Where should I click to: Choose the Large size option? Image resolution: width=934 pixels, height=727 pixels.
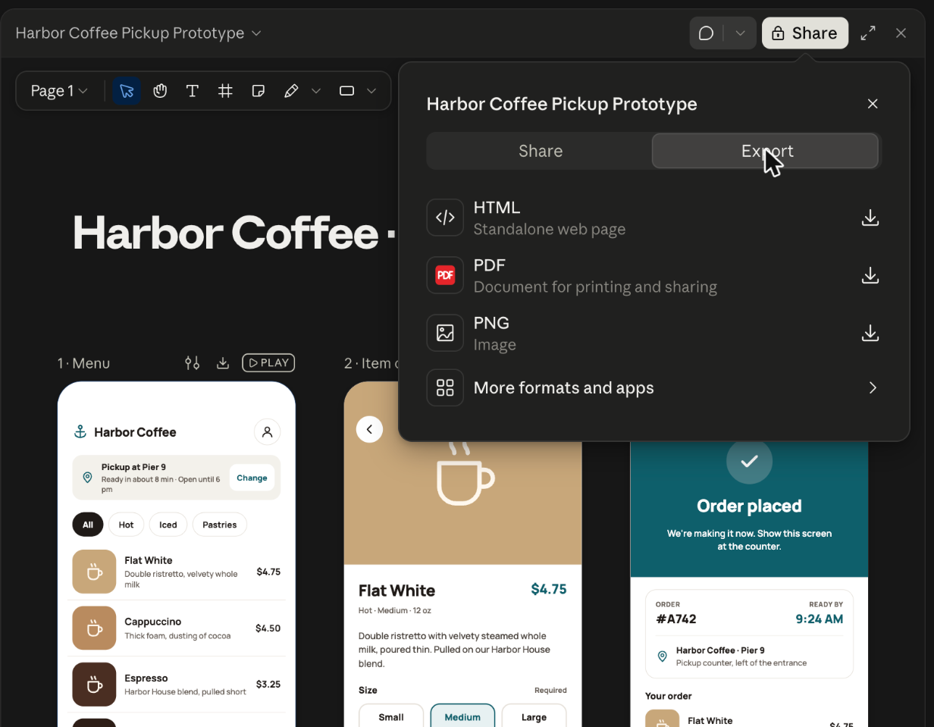(x=534, y=717)
